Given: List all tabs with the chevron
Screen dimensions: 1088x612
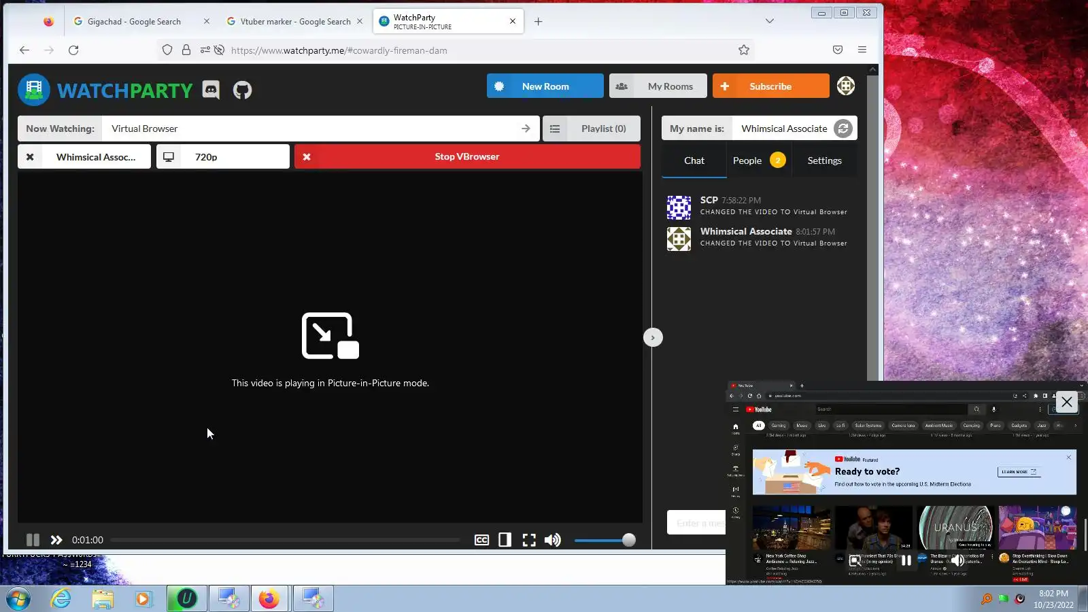Looking at the screenshot, I should [x=770, y=22].
